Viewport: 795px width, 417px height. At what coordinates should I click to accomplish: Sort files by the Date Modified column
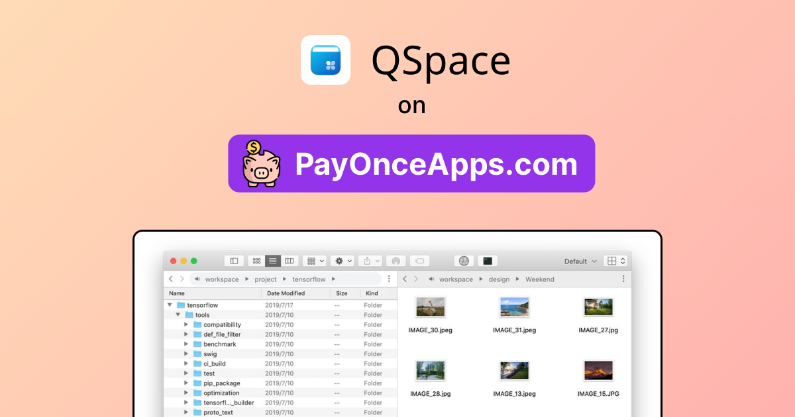pyautogui.click(x=286, y=293)
